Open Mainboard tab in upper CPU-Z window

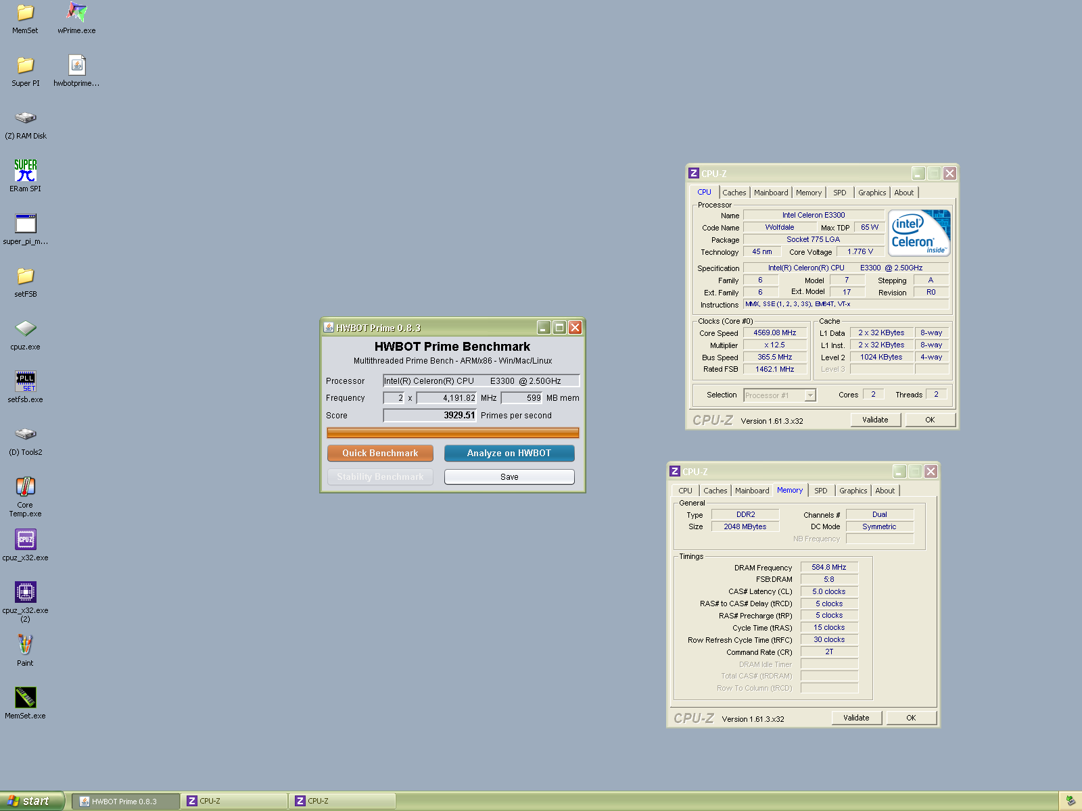tap(771, 193)
